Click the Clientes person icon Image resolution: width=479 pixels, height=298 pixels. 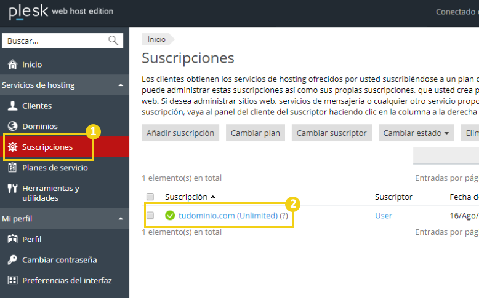click(x=12, y=106)
